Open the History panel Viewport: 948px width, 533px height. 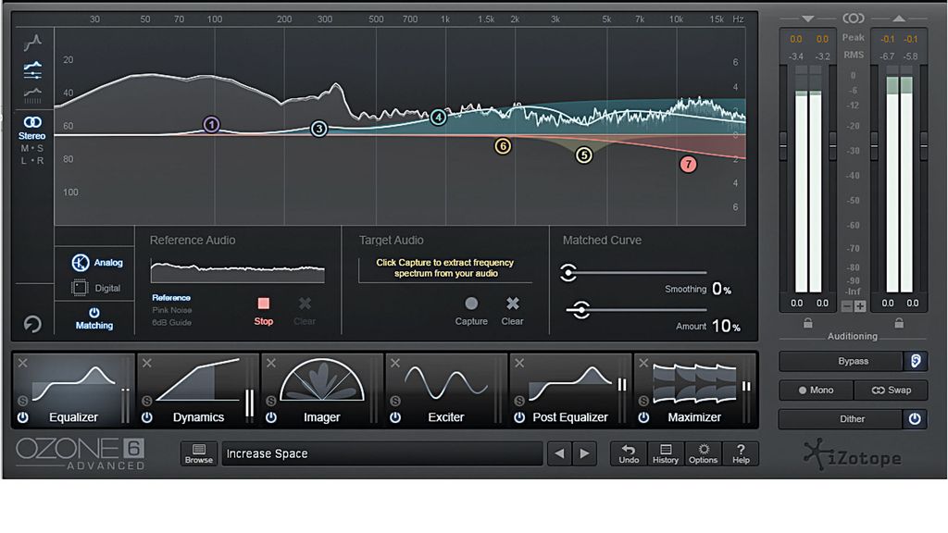tap(665, 453)
